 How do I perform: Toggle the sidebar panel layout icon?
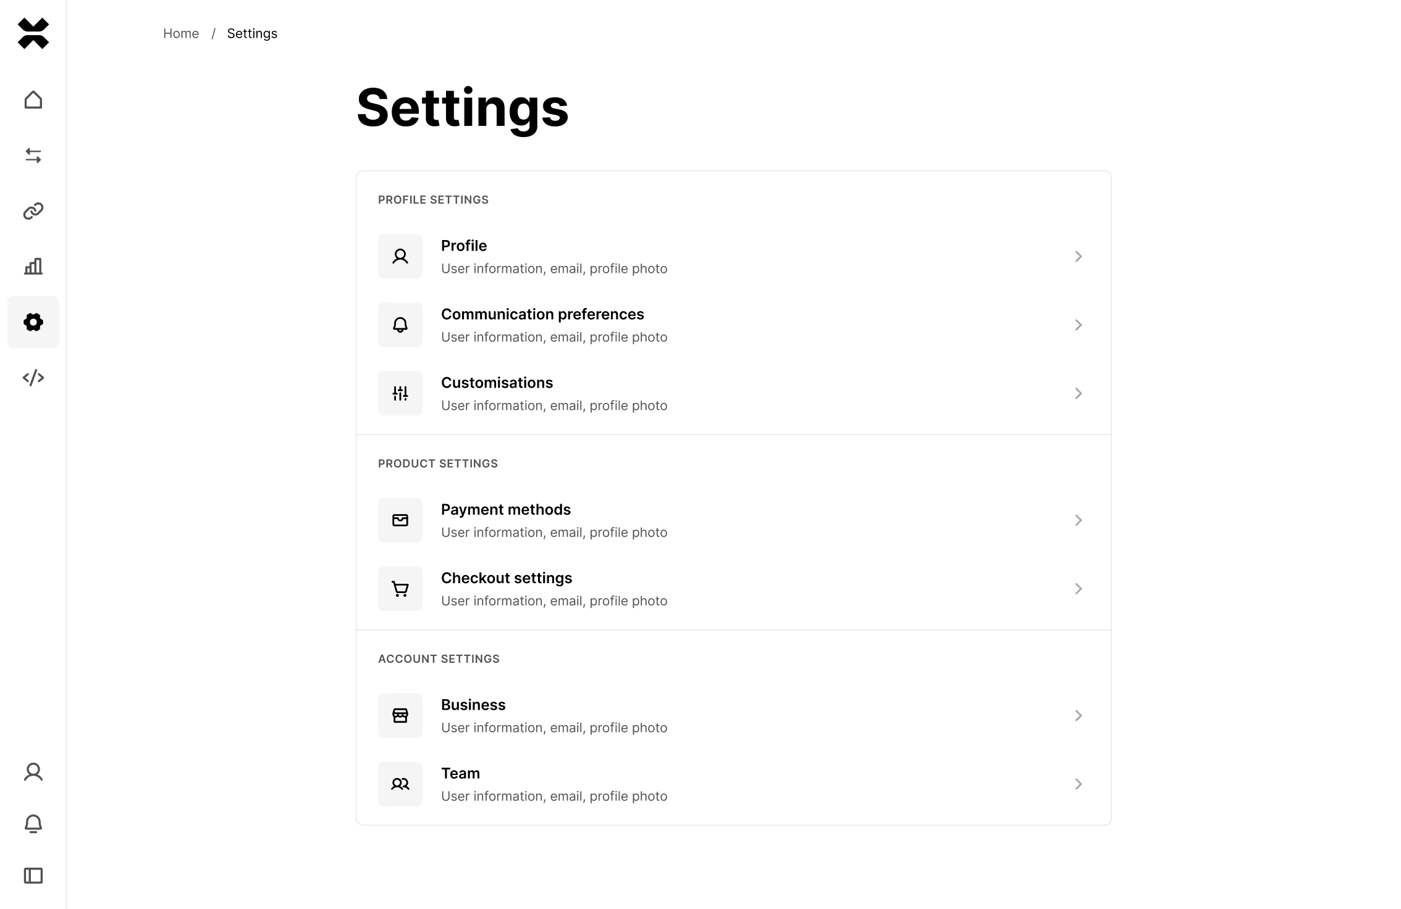coord(33,876)
